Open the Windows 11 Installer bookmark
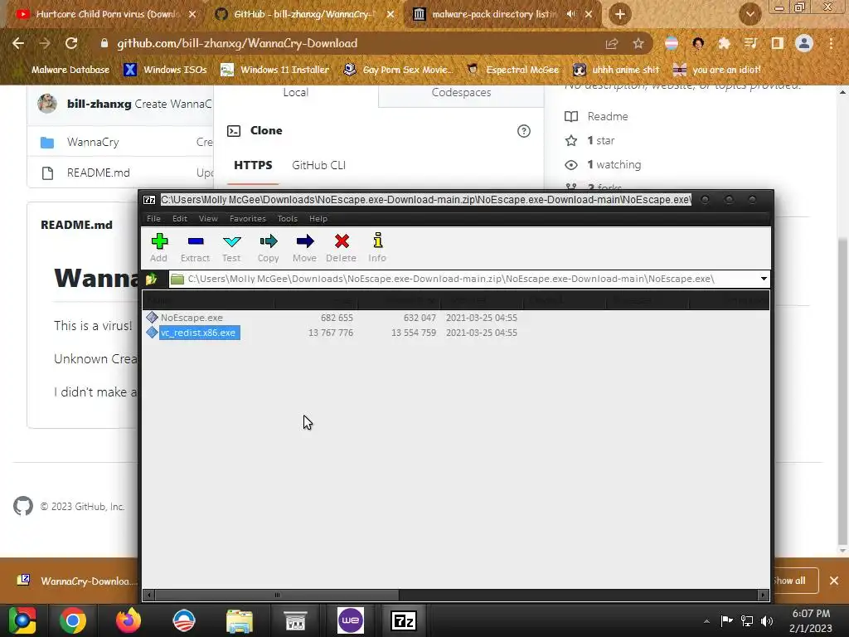This screenshot has width=849, height=637. 275,70
